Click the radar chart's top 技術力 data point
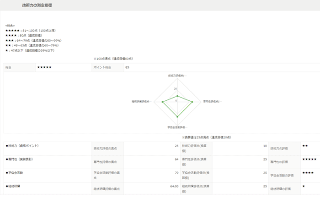 177,96
